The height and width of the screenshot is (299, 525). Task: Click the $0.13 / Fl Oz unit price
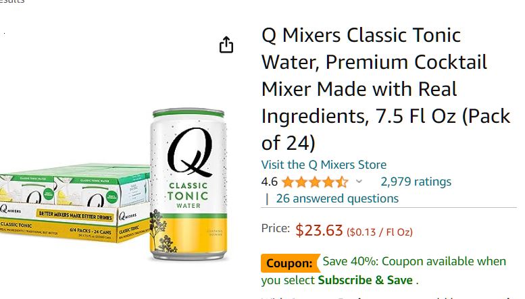[x=379, y=232]
